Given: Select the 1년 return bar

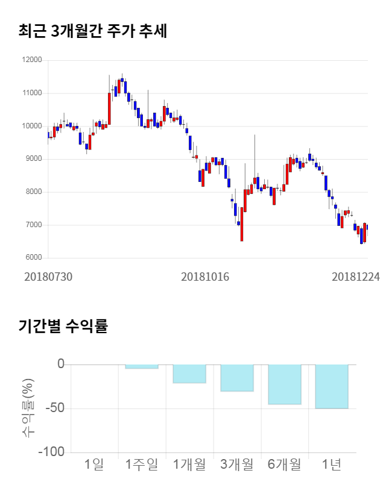Looking at the screenshot, I should click(x=332, y=386).
